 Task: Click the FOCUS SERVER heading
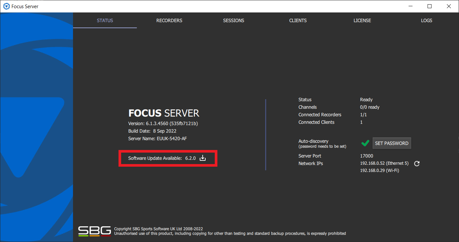(x=164, y=113)
